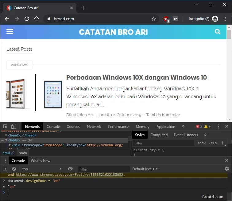Select body in the breadcrumb
The height and width of the screenshot is (201, 232).
[23, 153]
